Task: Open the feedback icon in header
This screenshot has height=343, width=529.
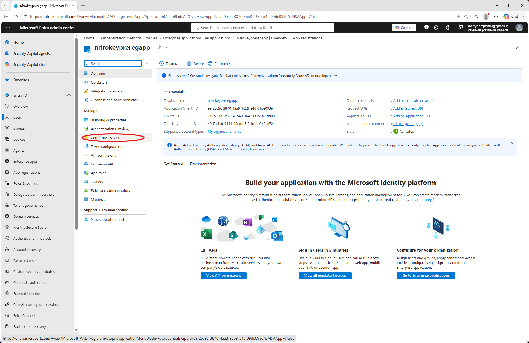Action: click(x=460, y=28)
